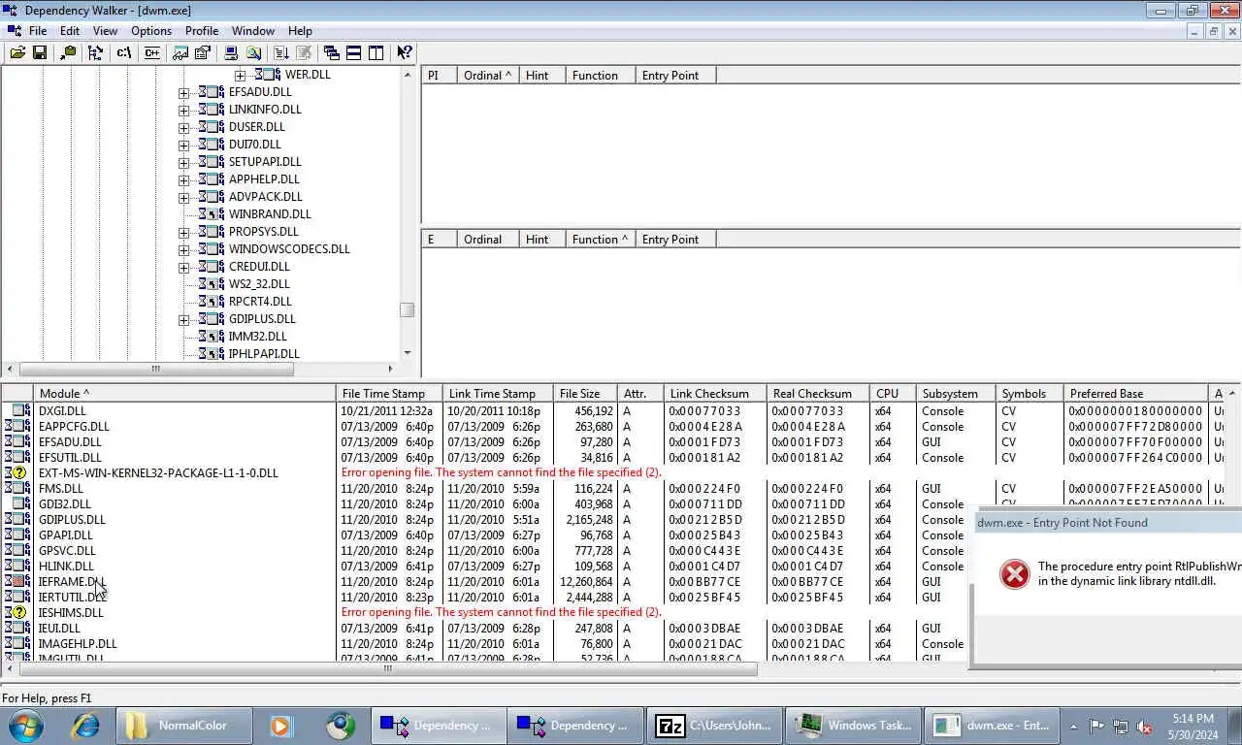Click the E column header
Viewport: 1242px width, 745px height.
coord(440,239)
